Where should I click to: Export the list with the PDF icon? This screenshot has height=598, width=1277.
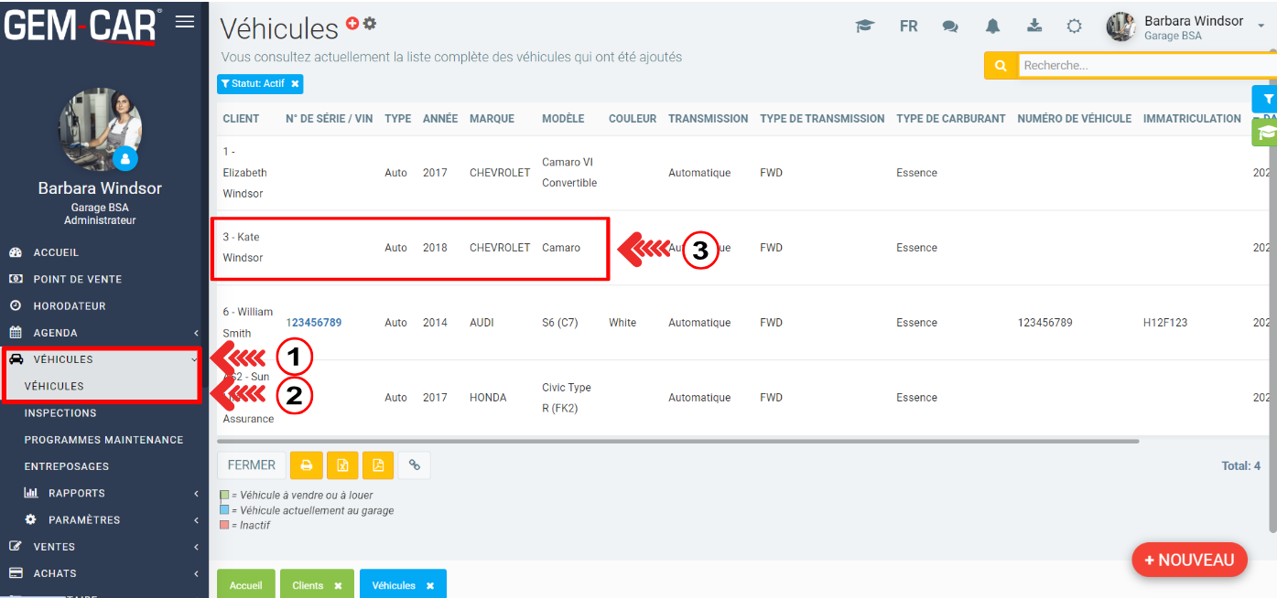click(x=378, y=465)
